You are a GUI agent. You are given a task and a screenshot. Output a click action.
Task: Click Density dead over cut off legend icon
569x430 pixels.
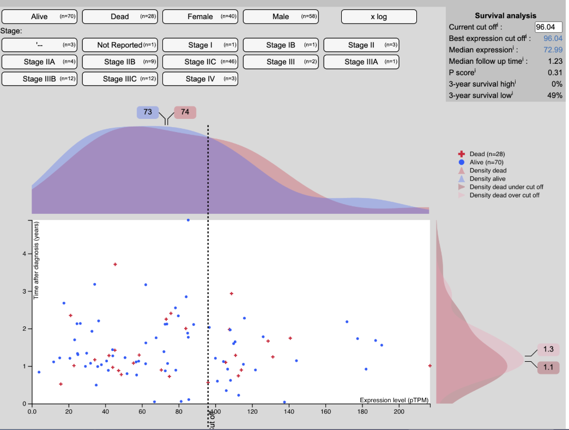(462, 195)
